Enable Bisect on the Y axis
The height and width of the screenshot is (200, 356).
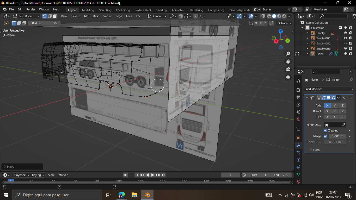click(335, 111)
